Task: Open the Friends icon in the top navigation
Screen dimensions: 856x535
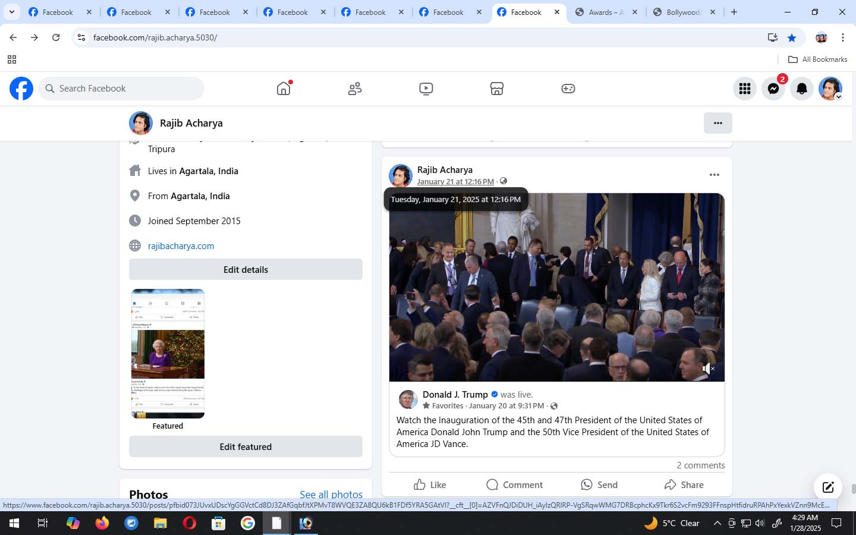Action: click(355, 89)
